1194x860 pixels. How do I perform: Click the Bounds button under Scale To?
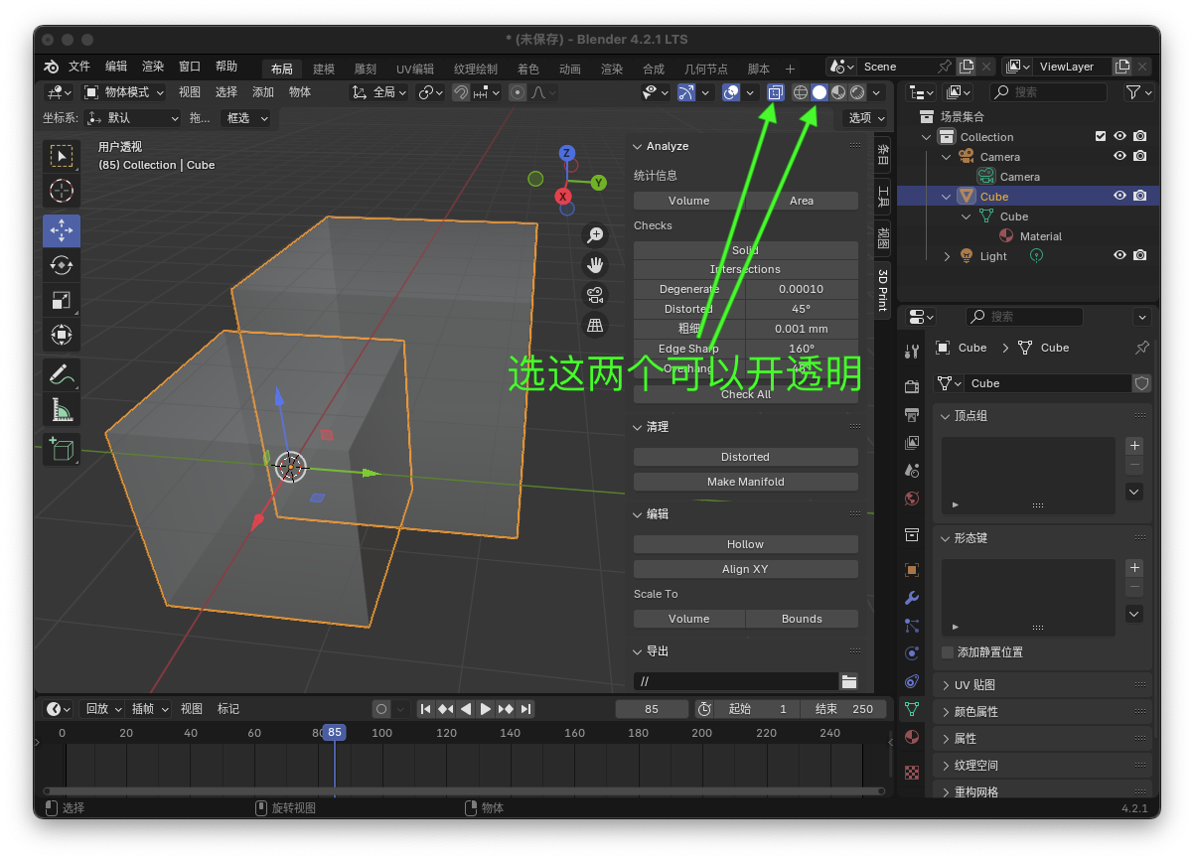click(802, 619)
